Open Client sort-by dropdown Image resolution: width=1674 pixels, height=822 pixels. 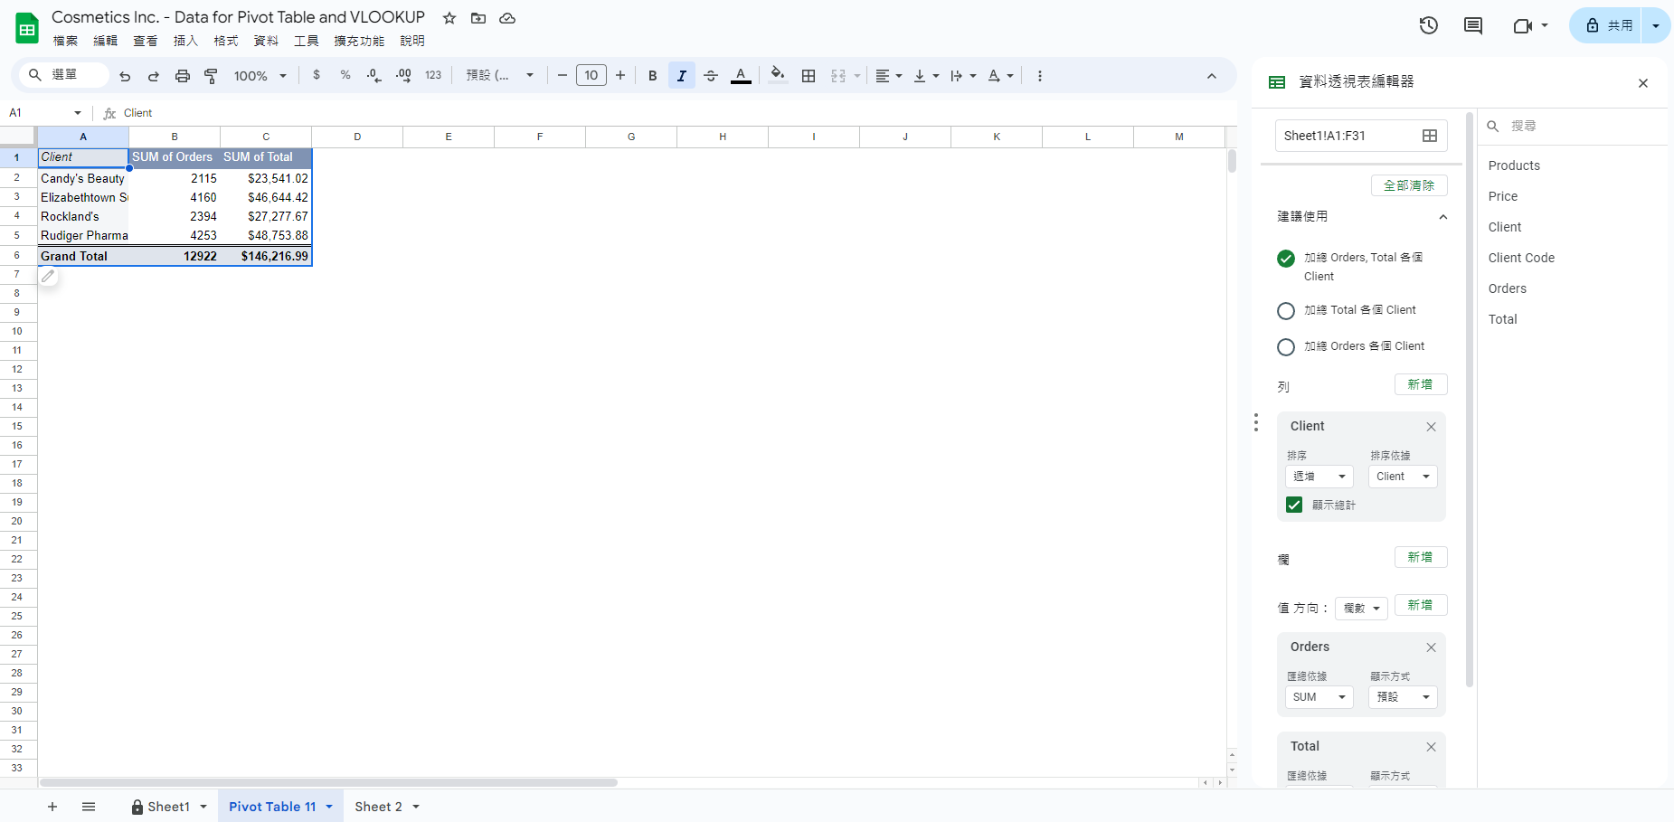click(1403, 477)
